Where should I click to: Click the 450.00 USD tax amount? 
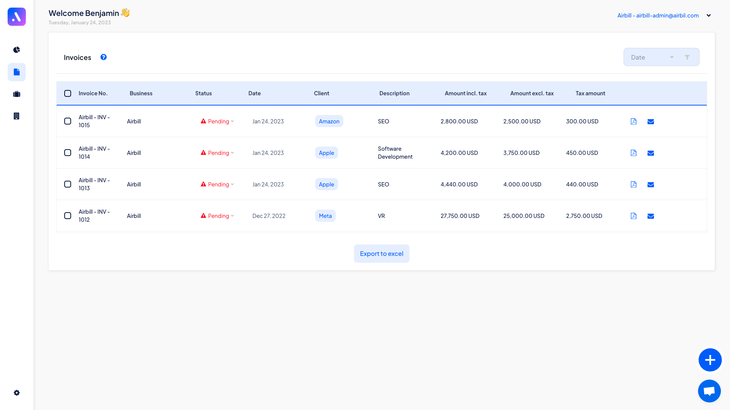pyautogui.click(x=582, y=153)
